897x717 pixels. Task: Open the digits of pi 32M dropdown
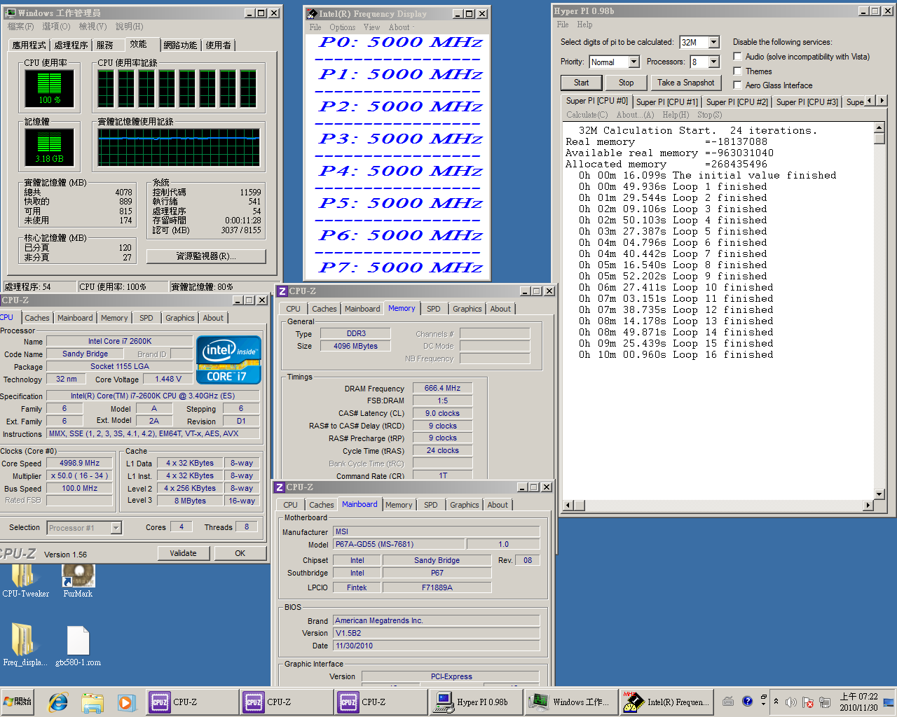coord(713,43)
